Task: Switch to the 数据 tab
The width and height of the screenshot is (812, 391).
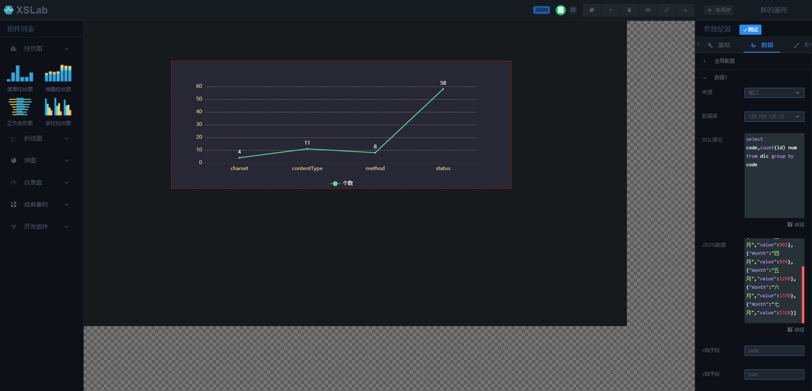Action: (x=762, y=45)
